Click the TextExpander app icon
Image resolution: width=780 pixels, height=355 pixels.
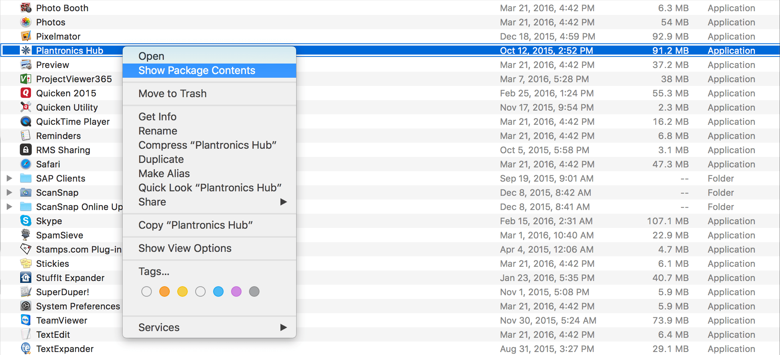pos(26,349)
